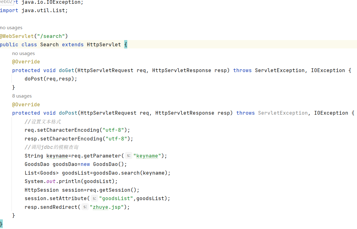Click the HttpSession type name
Viewport: 357px width, 229px height.
pyautogui.click(x=41, y=190)
